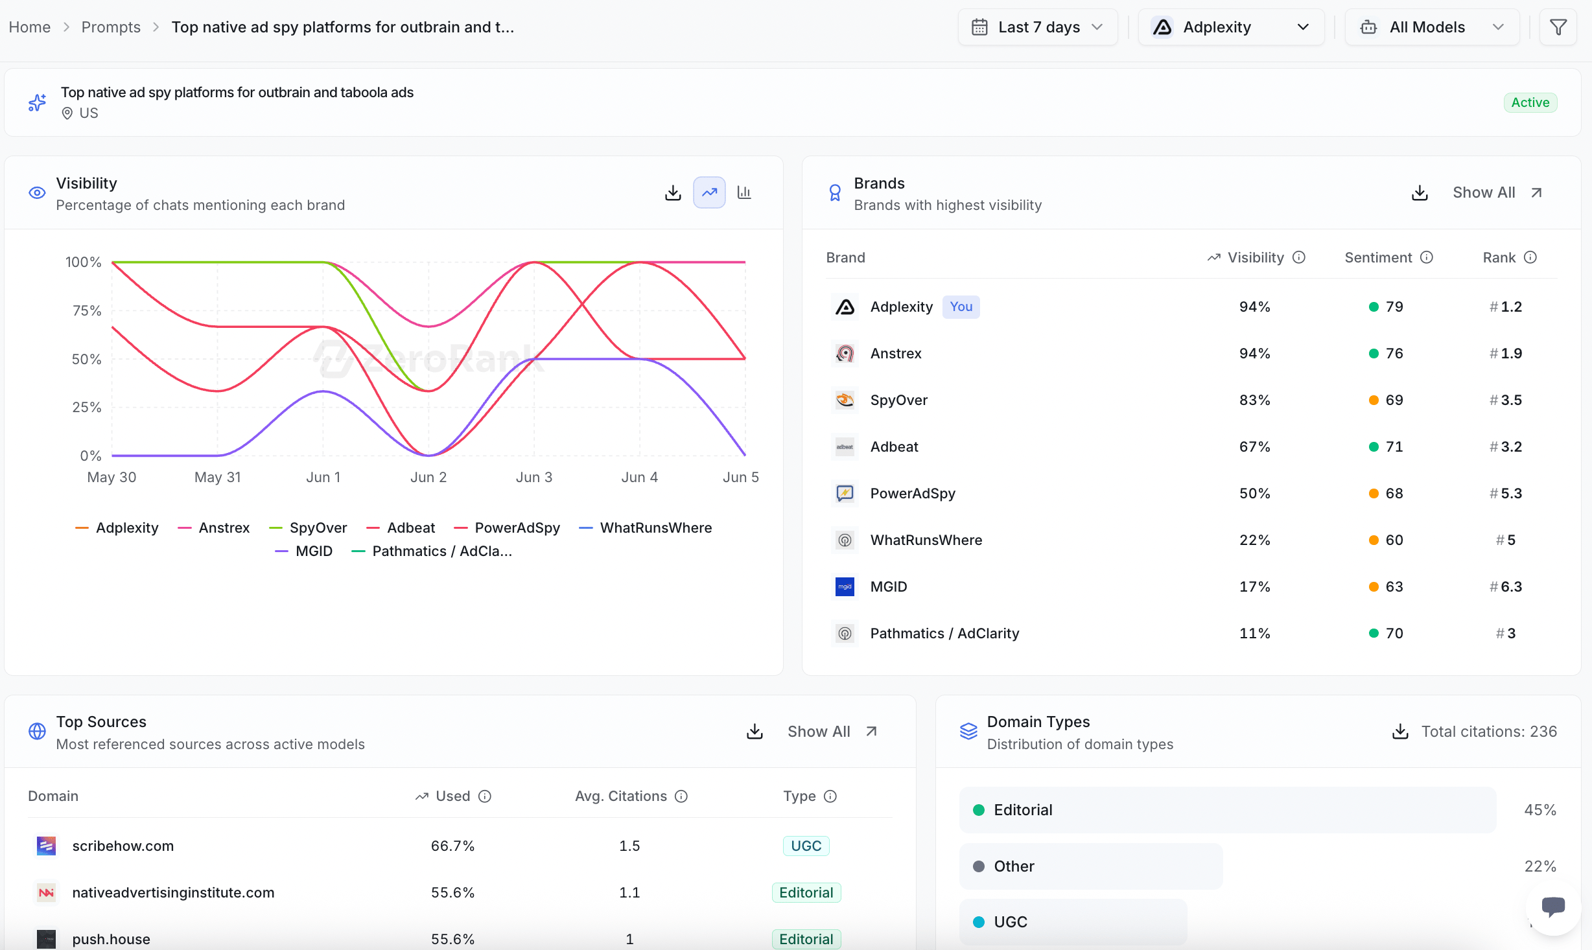Select the UGC domain type bar
Viewport: 1592px width, 950px height.
pos(1073,922)
